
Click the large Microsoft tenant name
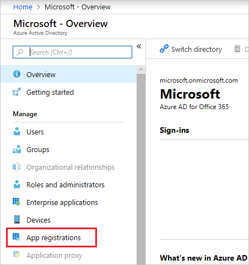click(190, 94)
